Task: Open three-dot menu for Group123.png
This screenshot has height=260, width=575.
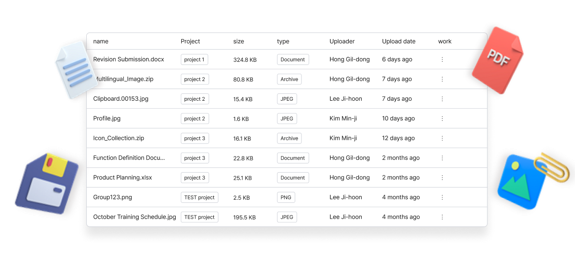Action: pyautogui.click(x=442, y=197)
